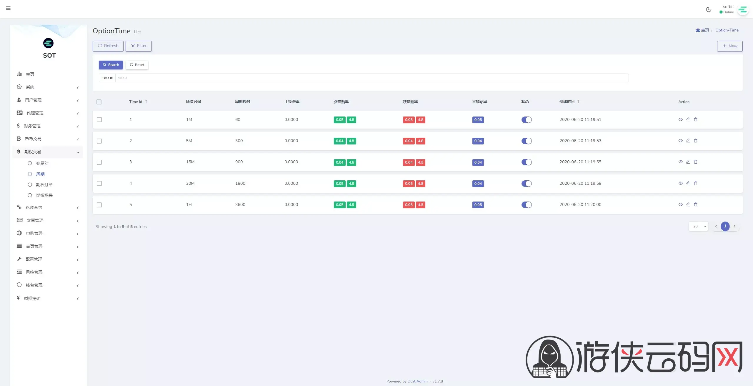Click the New button
Screen dimensions: 753x386
point(729,46)
